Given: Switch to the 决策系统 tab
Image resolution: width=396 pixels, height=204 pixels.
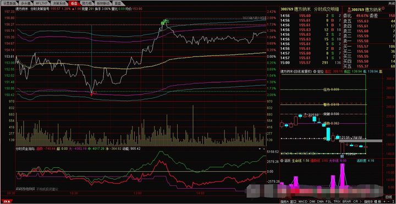Looking at the screenshot, I should (59, 3).
